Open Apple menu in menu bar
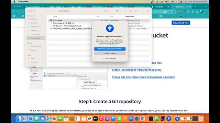The image size is (220, 123). 14,1
